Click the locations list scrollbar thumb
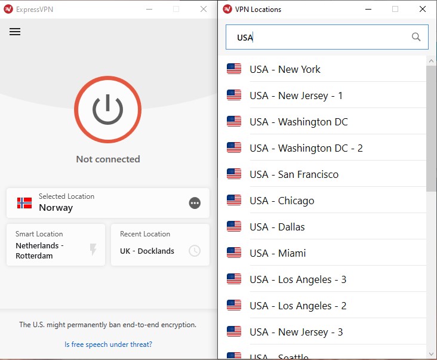This screenshot has width=437, height=360. 431,128
